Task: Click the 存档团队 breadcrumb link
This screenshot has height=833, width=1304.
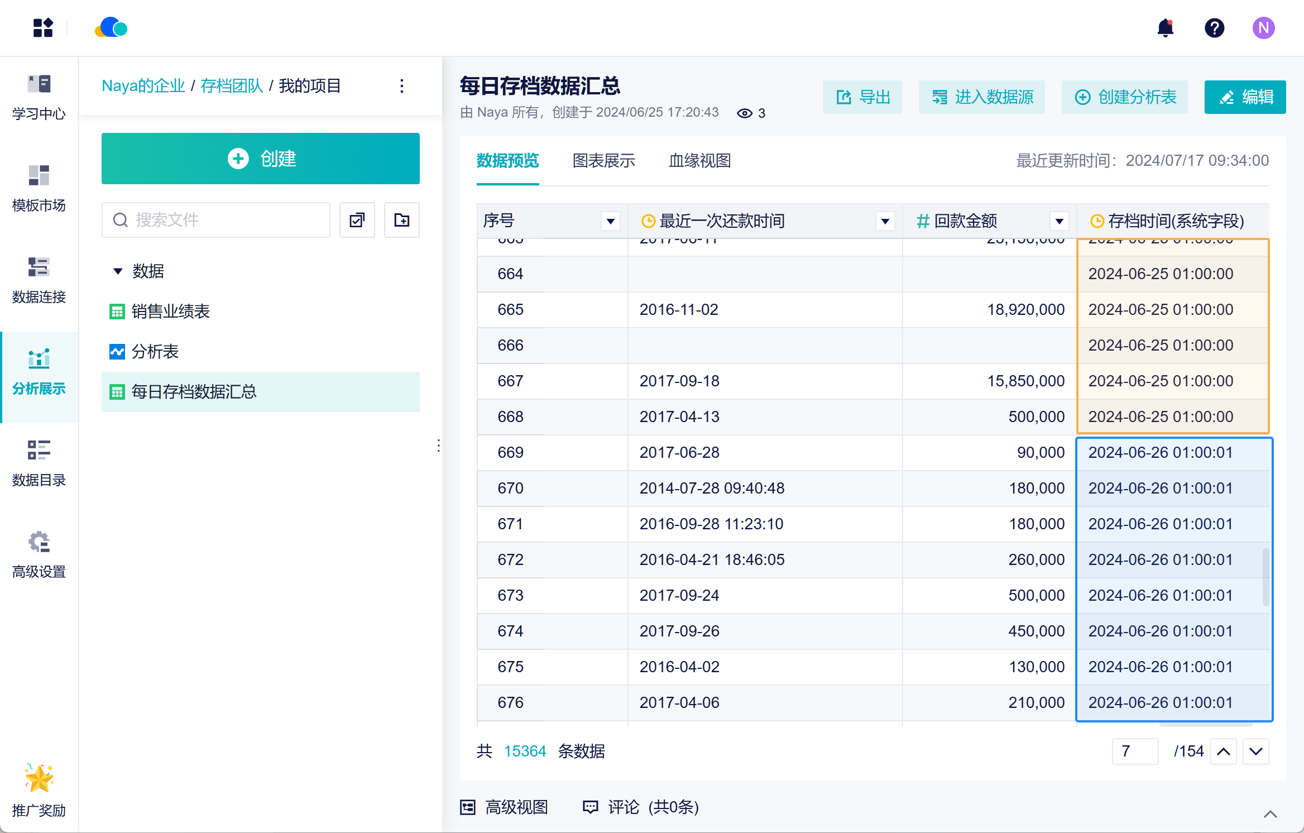Action: pyautogui.click(x=231, y=86)
